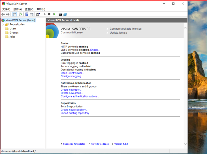Screen dimensions: 207x154
Task: Click 'Total 0 repositories.' text
Action: click(72, 107)
